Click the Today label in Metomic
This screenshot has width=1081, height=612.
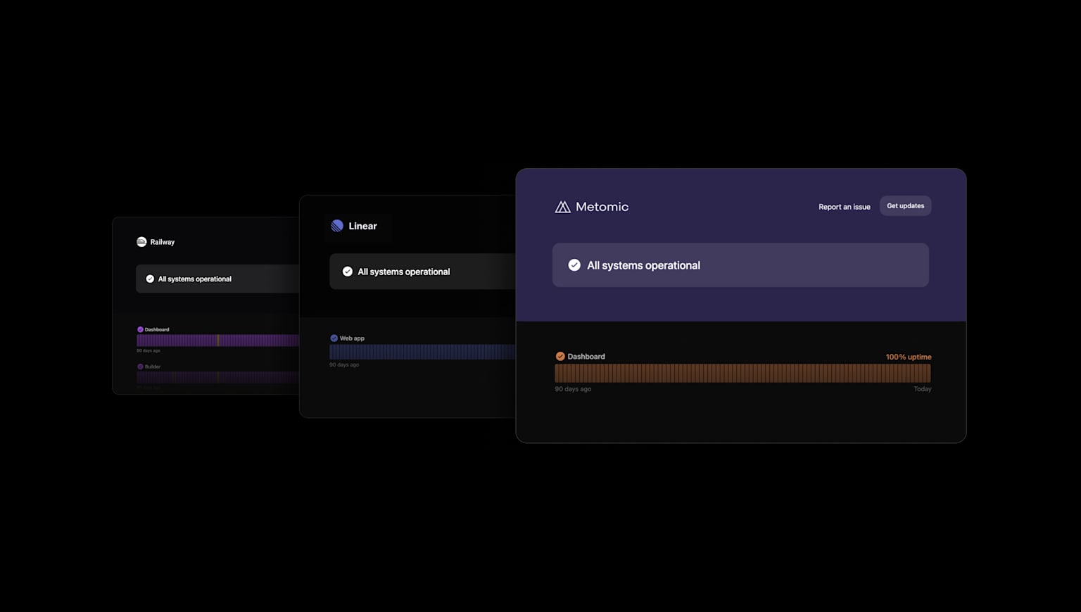tap(923, 389)
